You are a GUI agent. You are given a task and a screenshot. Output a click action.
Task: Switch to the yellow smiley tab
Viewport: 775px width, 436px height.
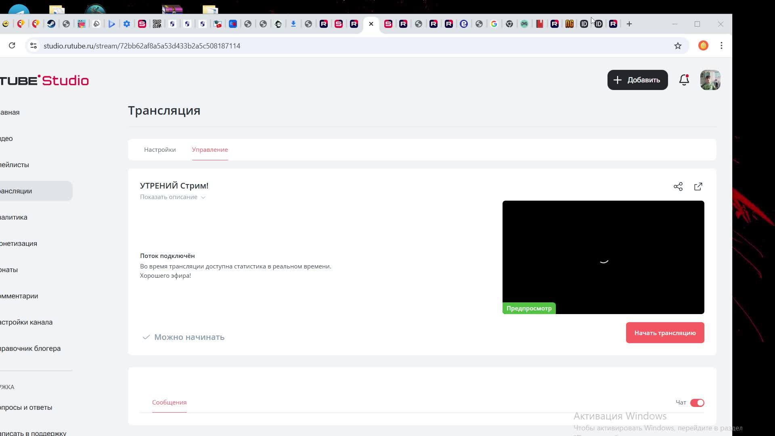[x=6, y=24]
